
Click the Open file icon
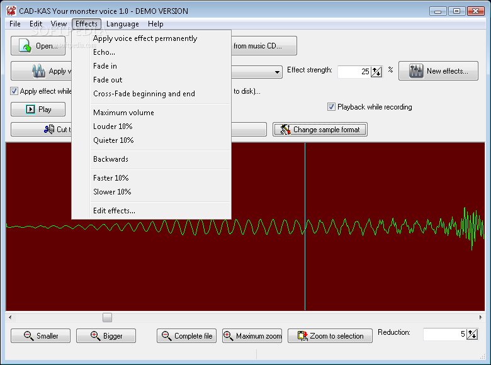point(25,46)
